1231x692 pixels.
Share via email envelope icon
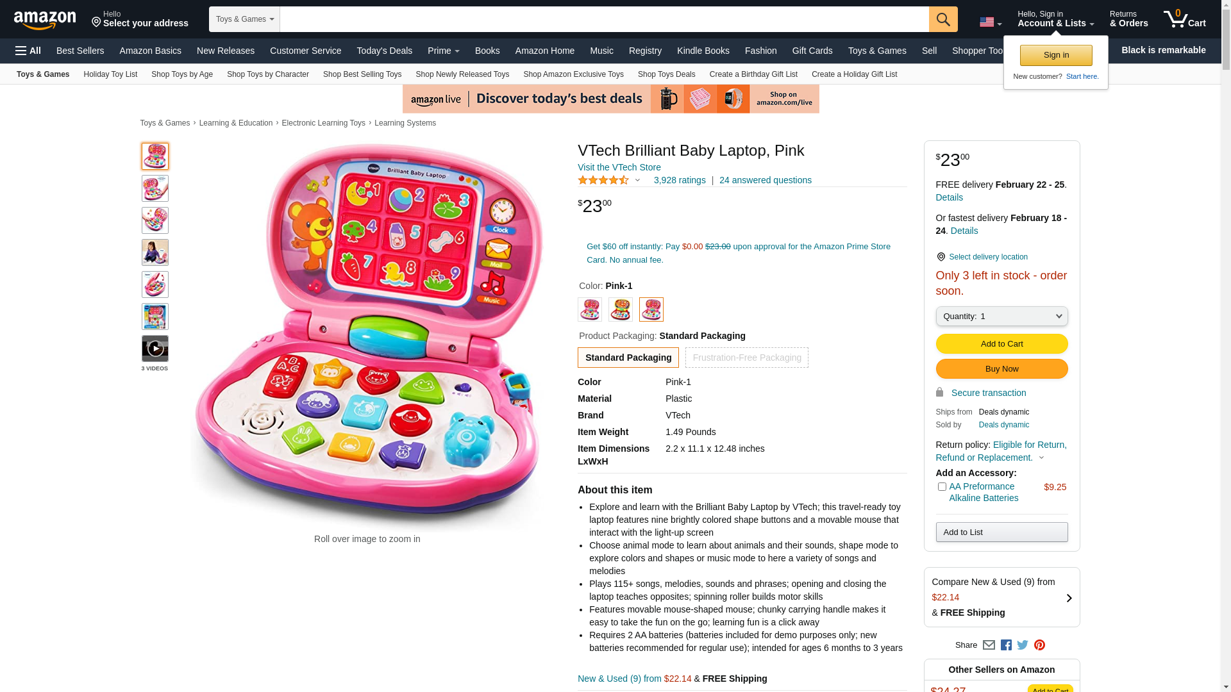click(989, 645)
